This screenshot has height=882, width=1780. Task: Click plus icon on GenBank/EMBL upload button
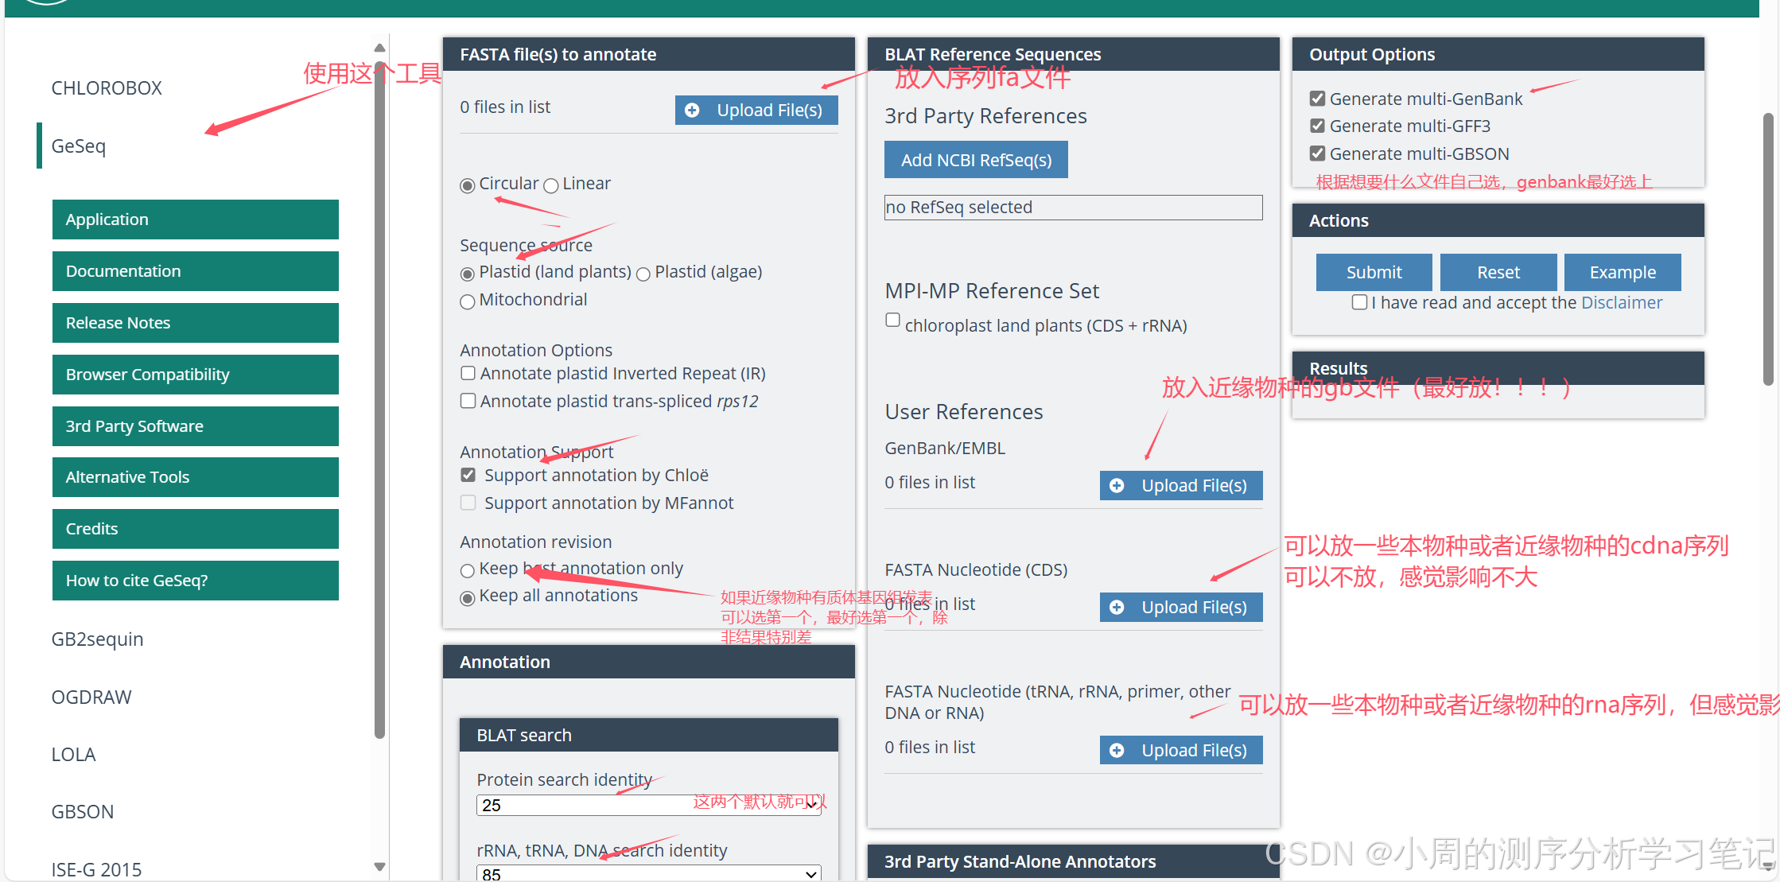pos(1117,486)
